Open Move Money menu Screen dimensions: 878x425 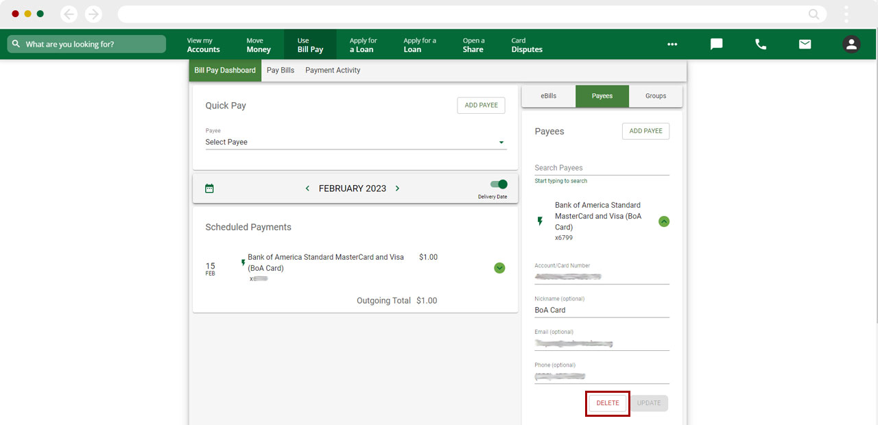pos(259,45)
